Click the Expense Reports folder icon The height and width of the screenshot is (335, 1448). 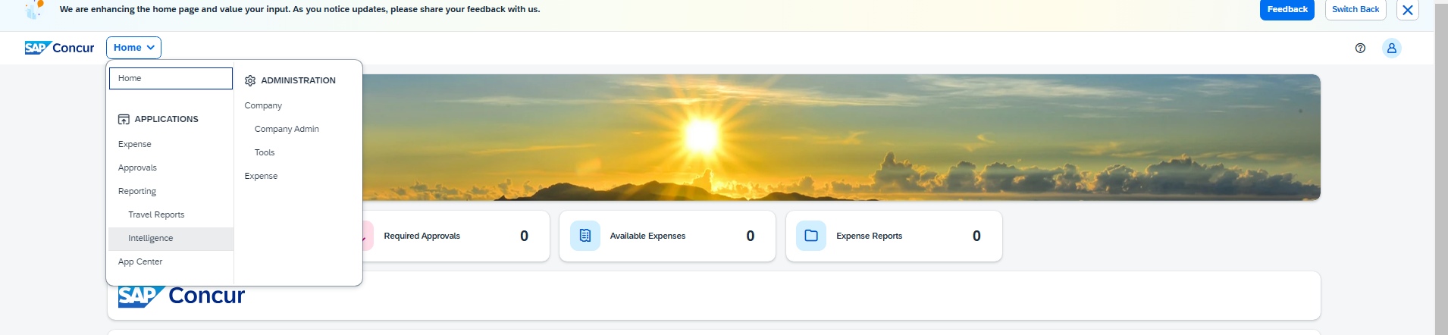pos(810,236)
